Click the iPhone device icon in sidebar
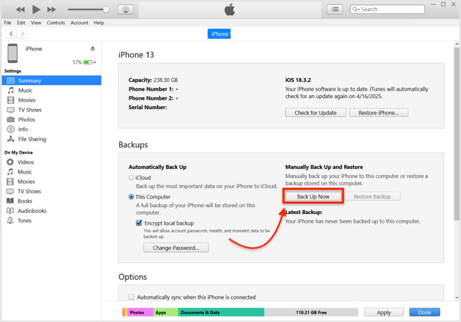This screenshot has width=461, height=322. [x=12, y=53]
